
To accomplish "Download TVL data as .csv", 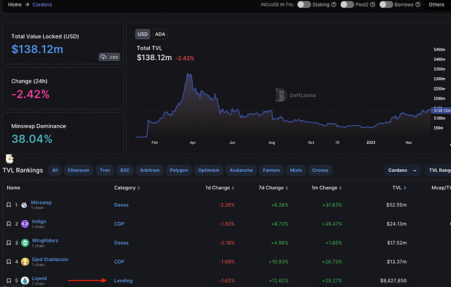I will pyautogui.click(x=109, y=57).
